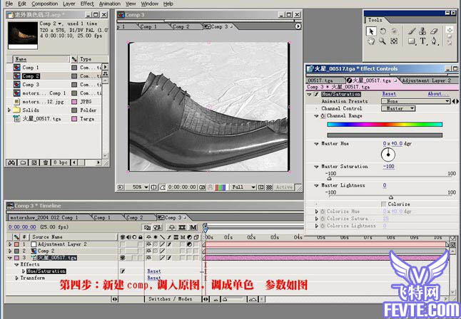Toggle Channel Range stopwatch

coord(323,116)
